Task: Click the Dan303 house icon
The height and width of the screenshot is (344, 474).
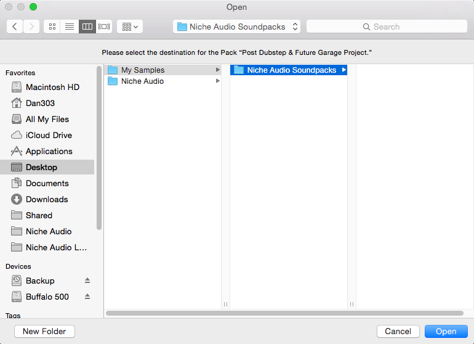Action: (x=17, y=103)
